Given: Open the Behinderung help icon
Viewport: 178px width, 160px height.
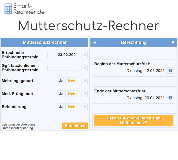Looking at the screenshot, I should click(84, 107).
